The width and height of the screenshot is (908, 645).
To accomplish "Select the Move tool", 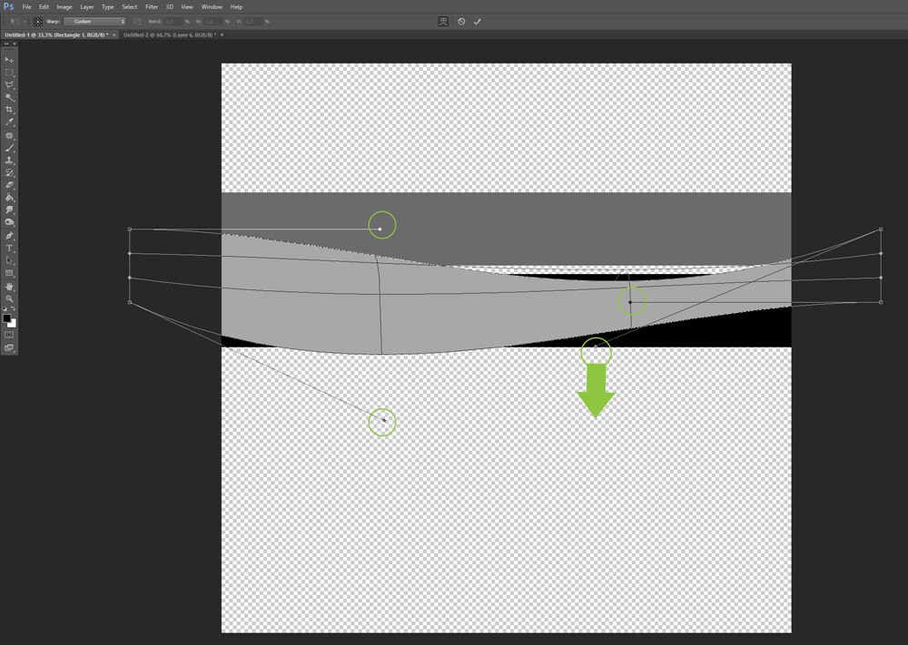I will [10, 59].
